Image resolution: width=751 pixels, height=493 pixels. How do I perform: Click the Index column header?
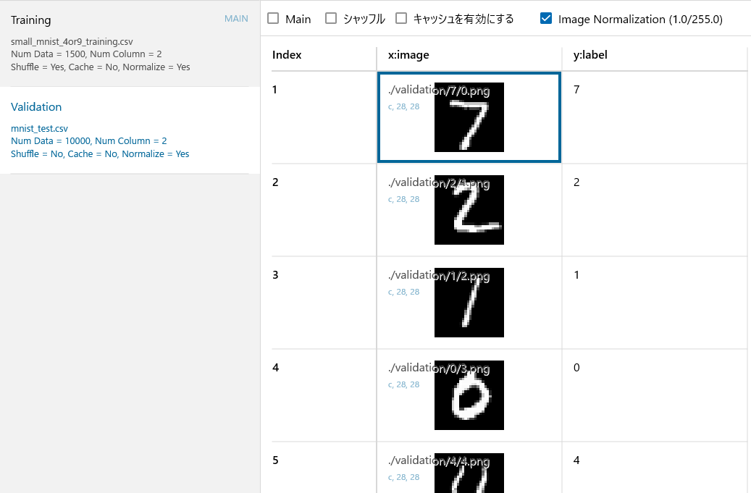[287, 54]
